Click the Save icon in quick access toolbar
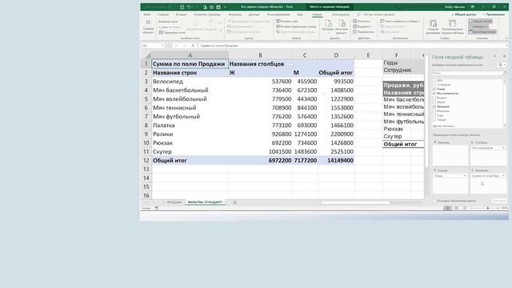512x288 pixels. coord(182,7)
